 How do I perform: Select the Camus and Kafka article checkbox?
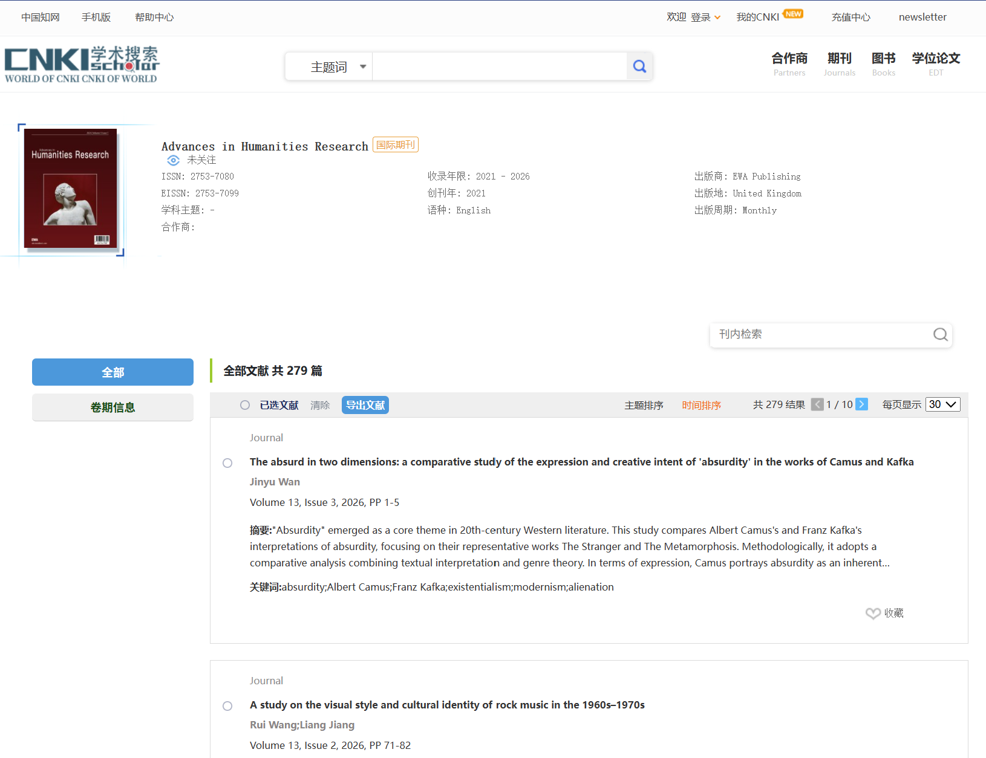tap(227, 463)
